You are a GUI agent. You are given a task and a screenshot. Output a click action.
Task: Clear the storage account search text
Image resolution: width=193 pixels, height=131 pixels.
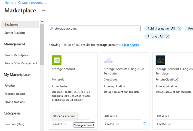pos(138,28)
